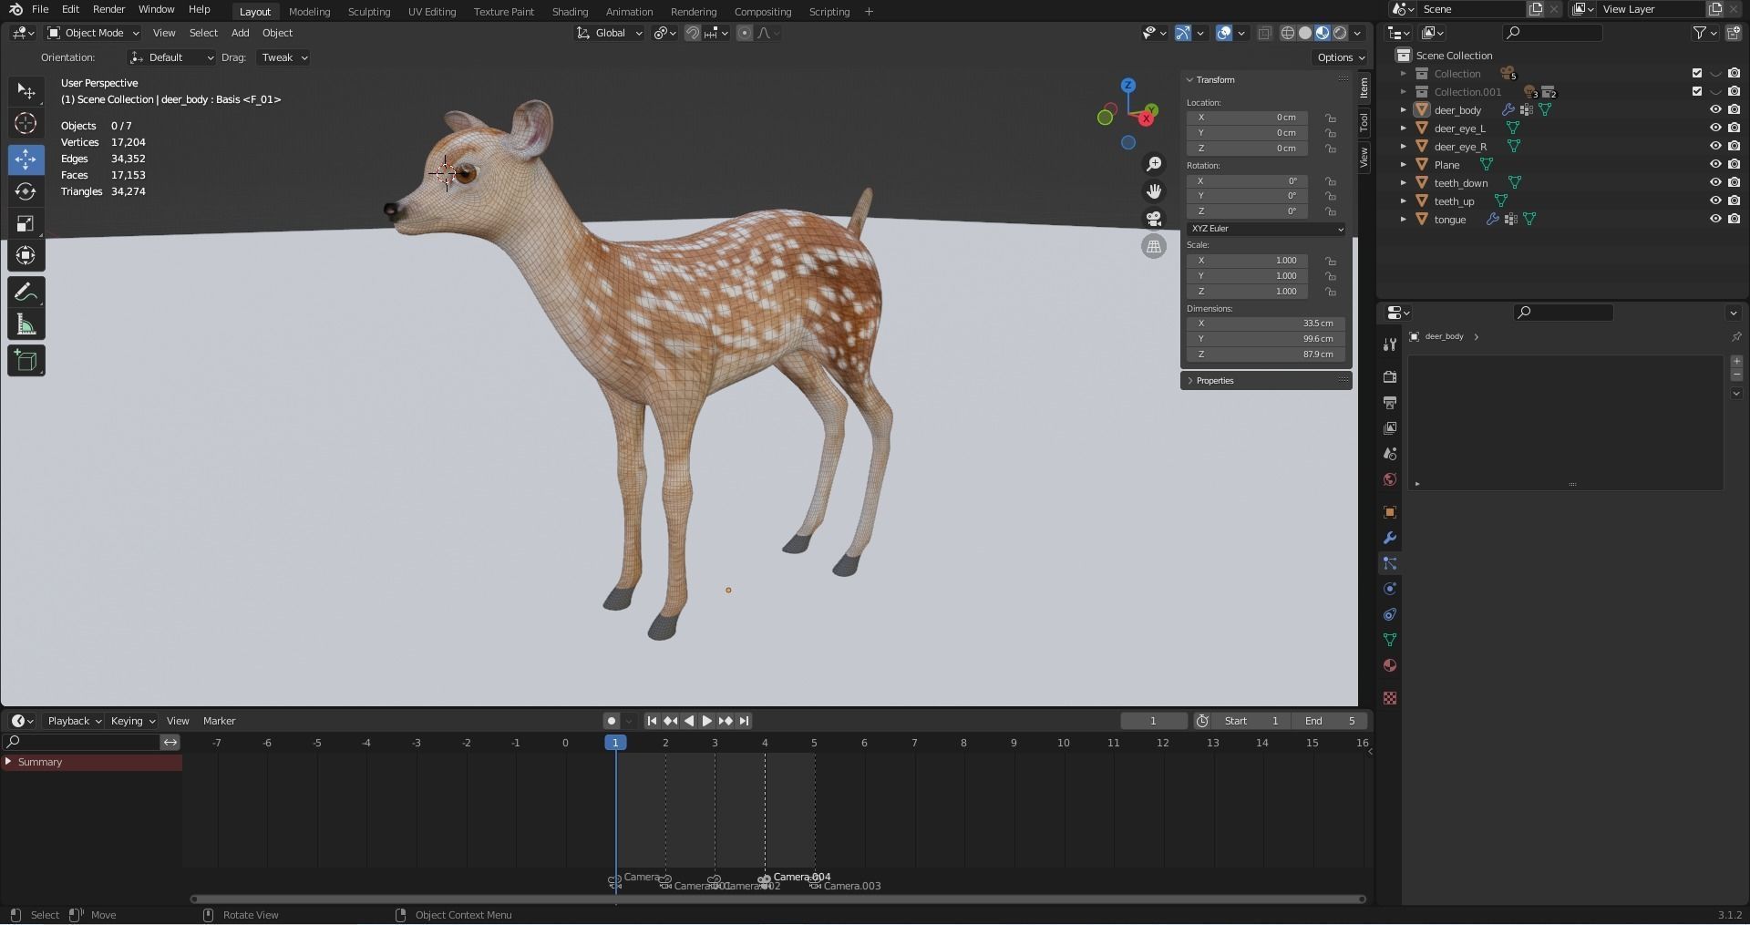
Task: Open the Output properties tab
Action: click(x=1390, y=402)
